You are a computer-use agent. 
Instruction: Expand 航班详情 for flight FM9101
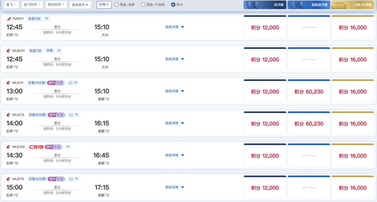pos(175,27)
